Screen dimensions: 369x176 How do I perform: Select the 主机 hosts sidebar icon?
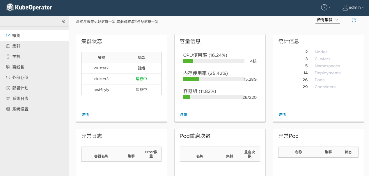tap(8, 57)
